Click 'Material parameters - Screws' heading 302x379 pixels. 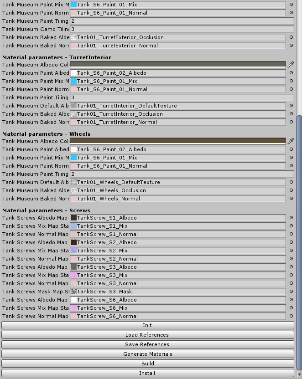coord(46,210)
